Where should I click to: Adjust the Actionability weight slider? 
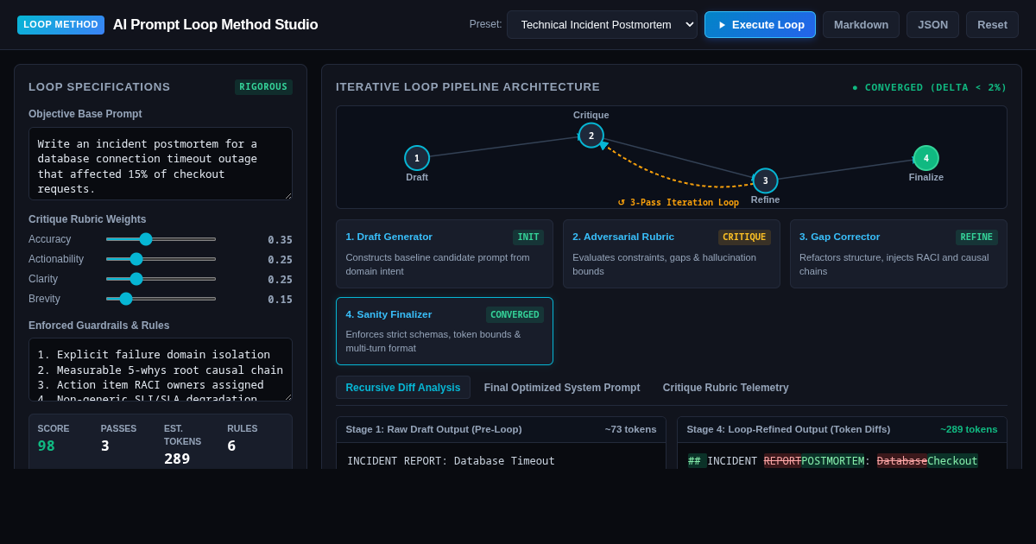[161, 259]
